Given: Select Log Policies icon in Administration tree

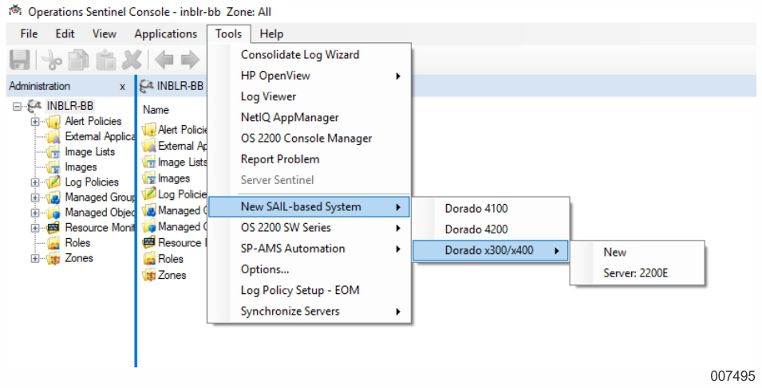Looking at the screenshot, I should [x=54, y=182].
